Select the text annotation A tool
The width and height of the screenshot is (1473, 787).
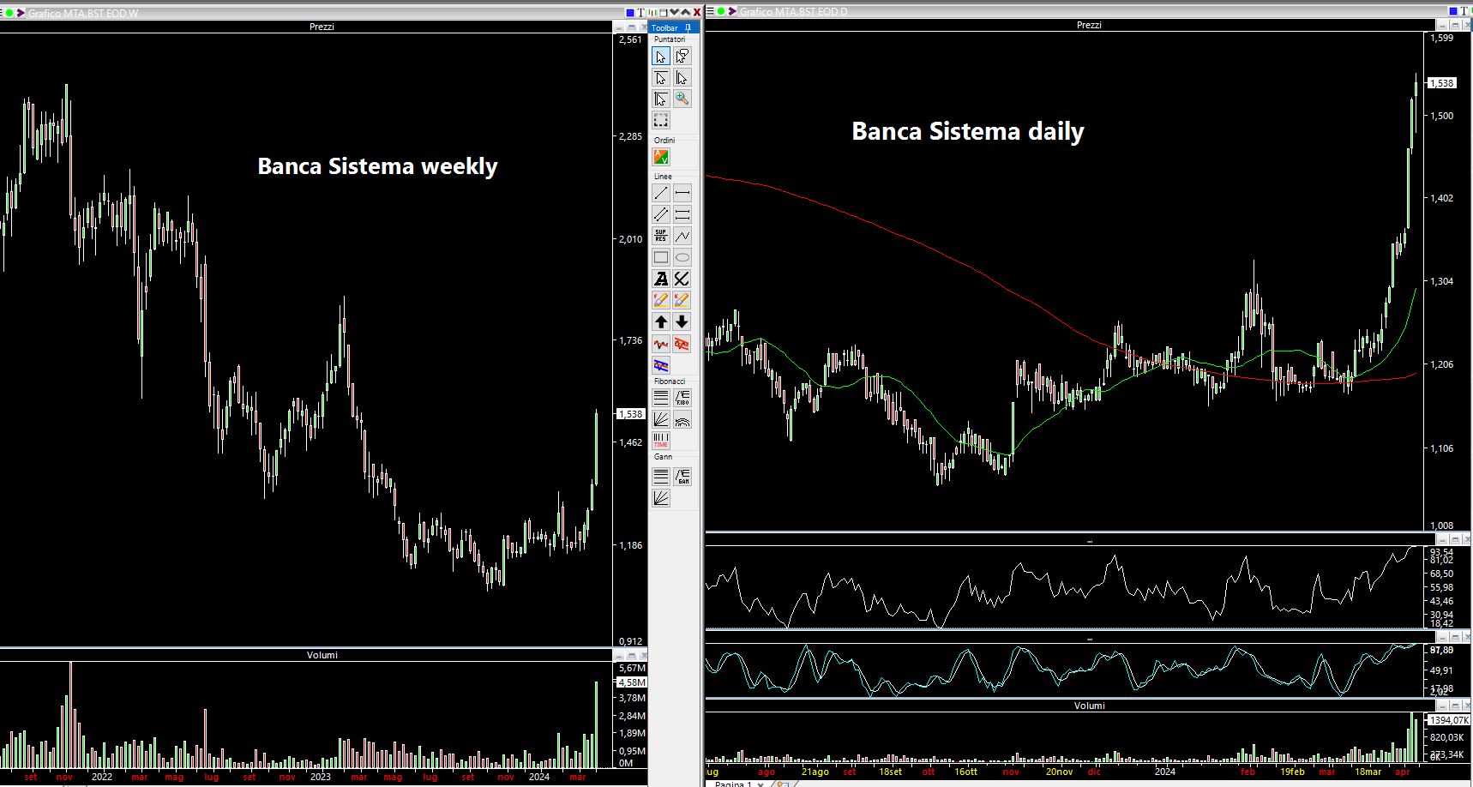(660, 279)
